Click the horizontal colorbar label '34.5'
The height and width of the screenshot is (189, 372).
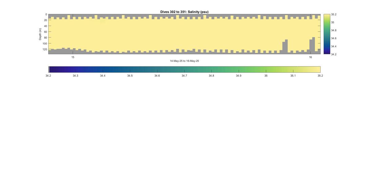(130, 76)
